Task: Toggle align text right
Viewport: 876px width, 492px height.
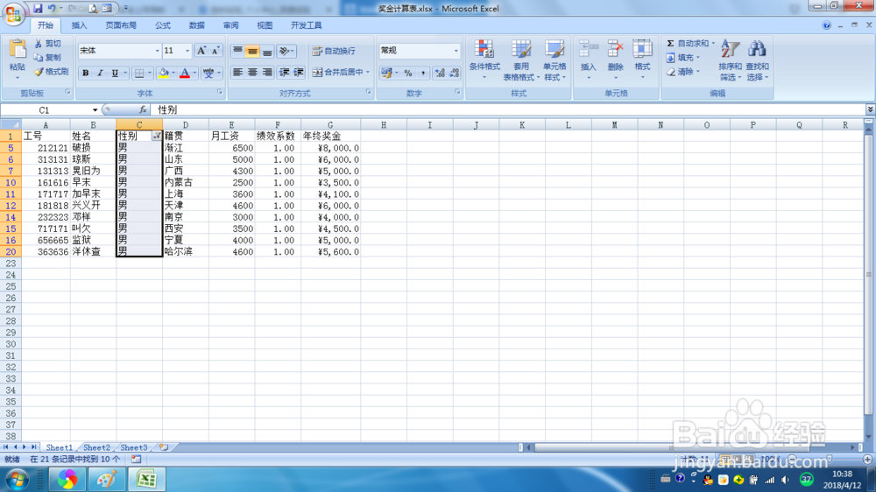Action: click(267, 72)
